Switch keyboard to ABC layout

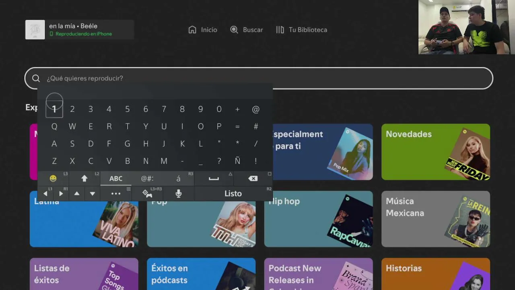(116, 178)
